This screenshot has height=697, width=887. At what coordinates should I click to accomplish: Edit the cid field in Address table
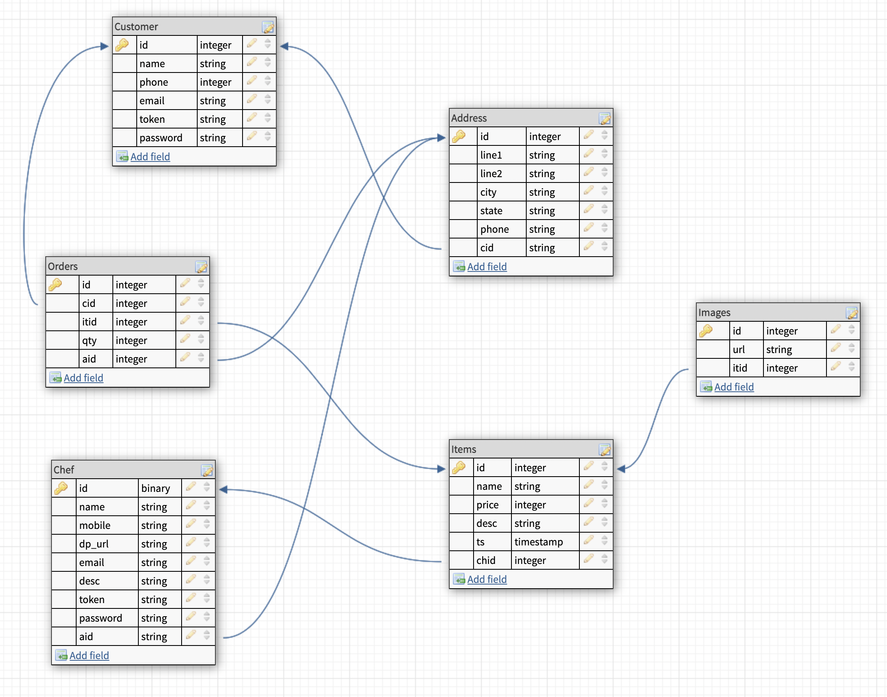point(588,247)
